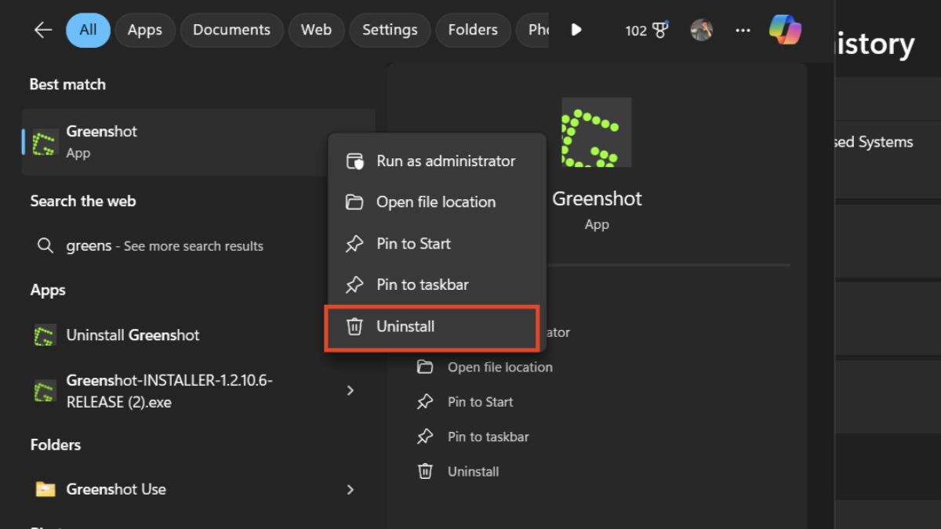The image size is (941, 529).
Task: Go back with the left arrow
Action: 42,30
